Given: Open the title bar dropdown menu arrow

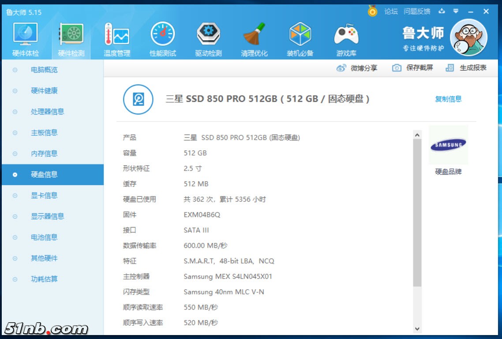Looking at the screenshot, I should pos(456,11).
